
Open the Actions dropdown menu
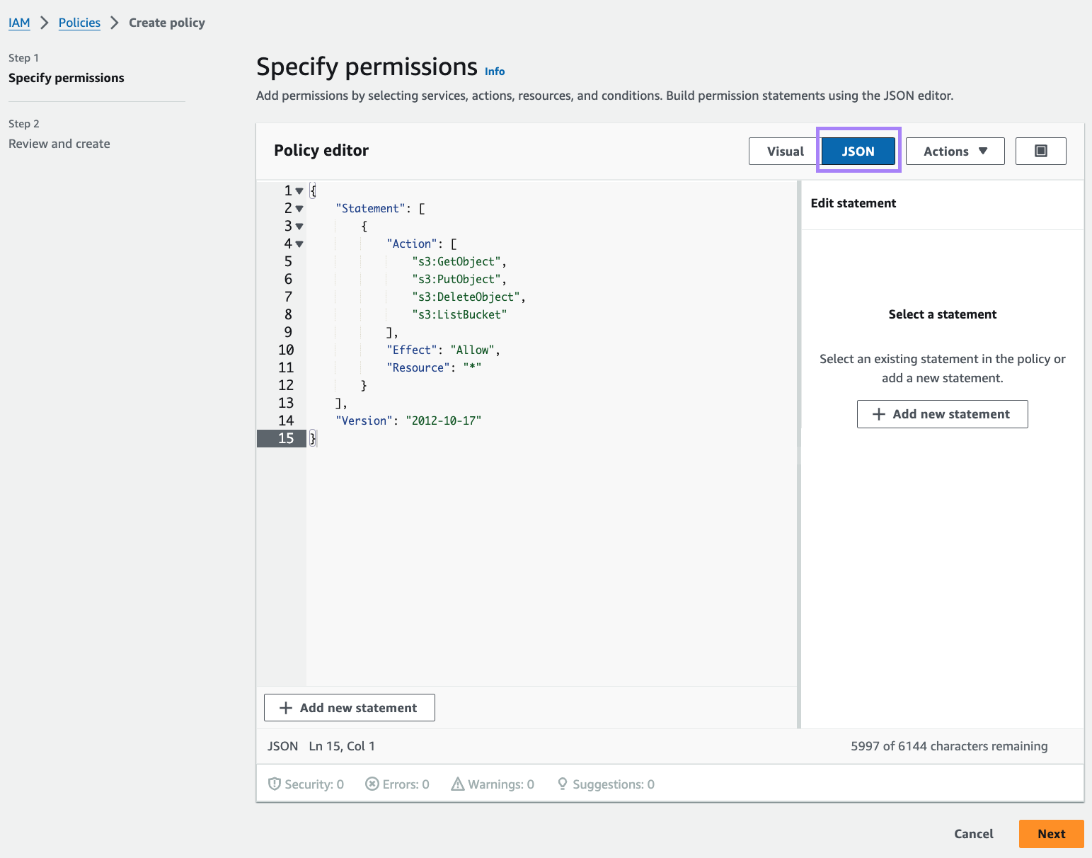[x=955, y=151]
